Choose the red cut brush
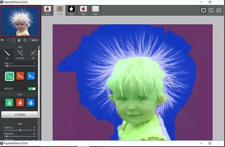This screenshot has height=147, width=225. pyautogui.click(x=20, y=76)
